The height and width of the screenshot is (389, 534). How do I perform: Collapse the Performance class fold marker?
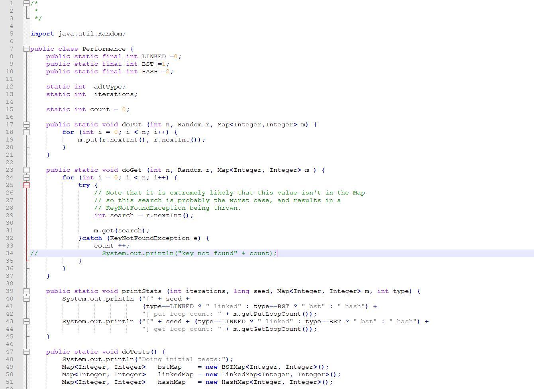tap(26, 49)
